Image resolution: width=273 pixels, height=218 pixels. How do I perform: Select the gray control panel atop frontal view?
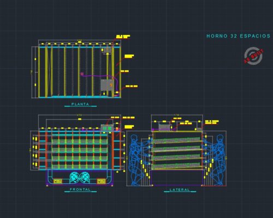pyautogui.click(x=107, y=128)
